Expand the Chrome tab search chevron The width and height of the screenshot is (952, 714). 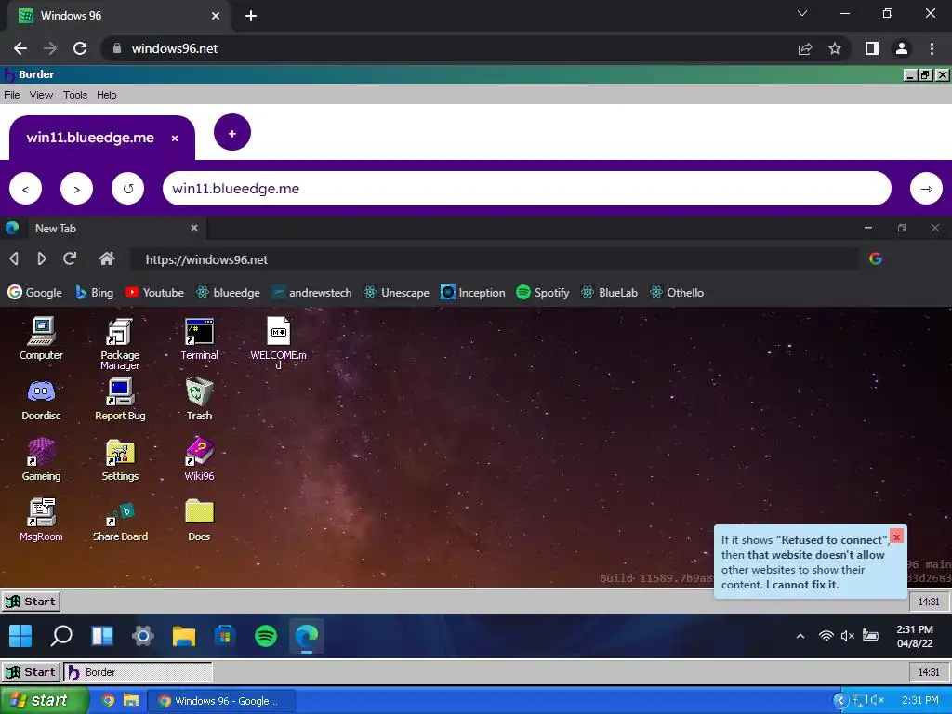pyautogui.click(x=802, y=13)
